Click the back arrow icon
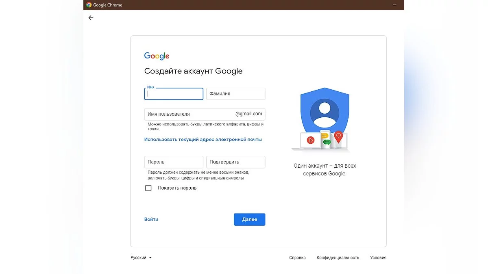Viewport: 488px width, 274px height. coord(91,17)
